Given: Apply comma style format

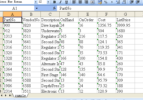Looking at the screenshot, I should click(x=112, y=2).
